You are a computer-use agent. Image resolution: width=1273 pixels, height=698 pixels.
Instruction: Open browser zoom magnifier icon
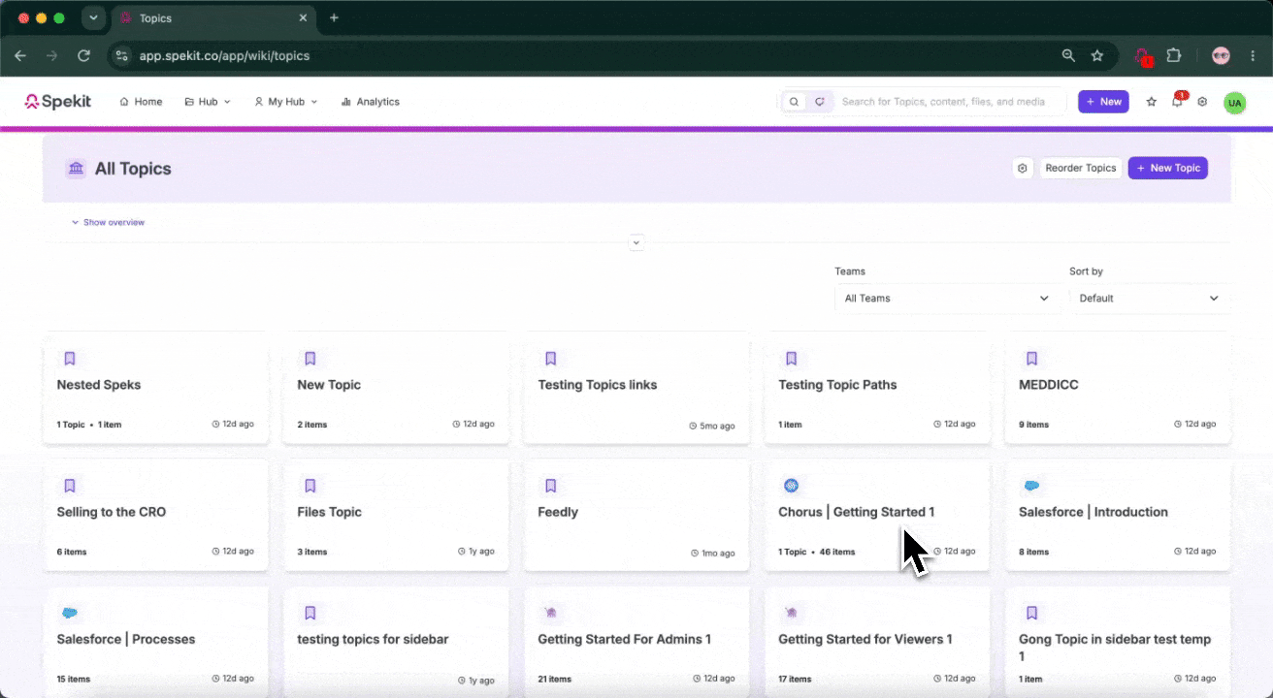(x=1068, y=56)
